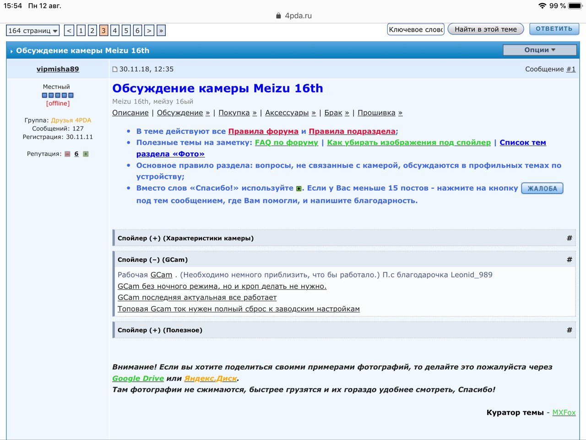Jump to last page with » button
This screenshot has width=586, height=440.
161,31
